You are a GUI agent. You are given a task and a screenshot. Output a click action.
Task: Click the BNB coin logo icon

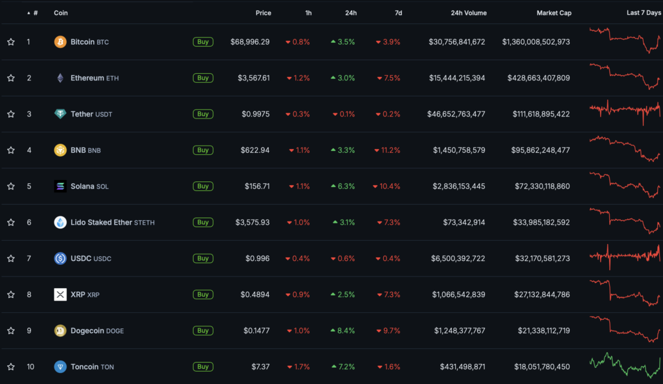[x=60, y=150]
